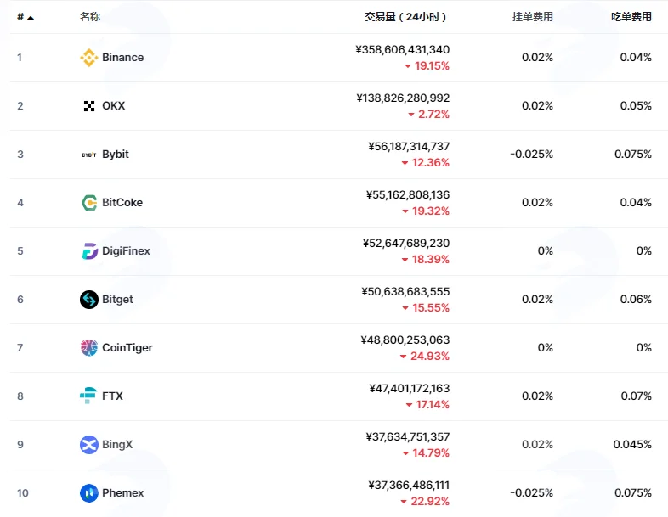Click the OKX logo icon
Image resolution: width=668 pixels, height=517 pixels.
[89, 106]
